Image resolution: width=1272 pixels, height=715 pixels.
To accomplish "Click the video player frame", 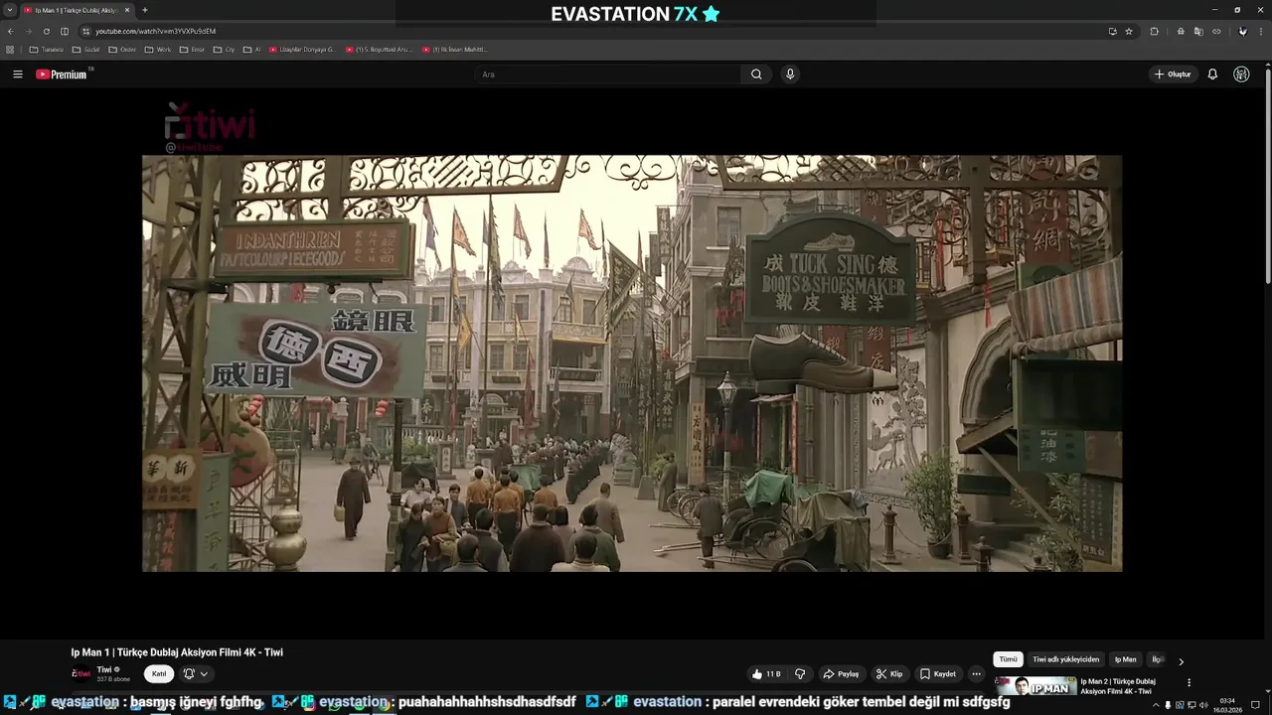I will click(632, 363).
